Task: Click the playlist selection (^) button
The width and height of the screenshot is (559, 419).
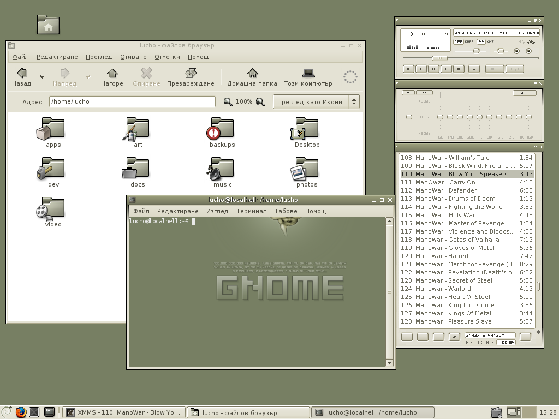Action: click(x=438, y=337)
